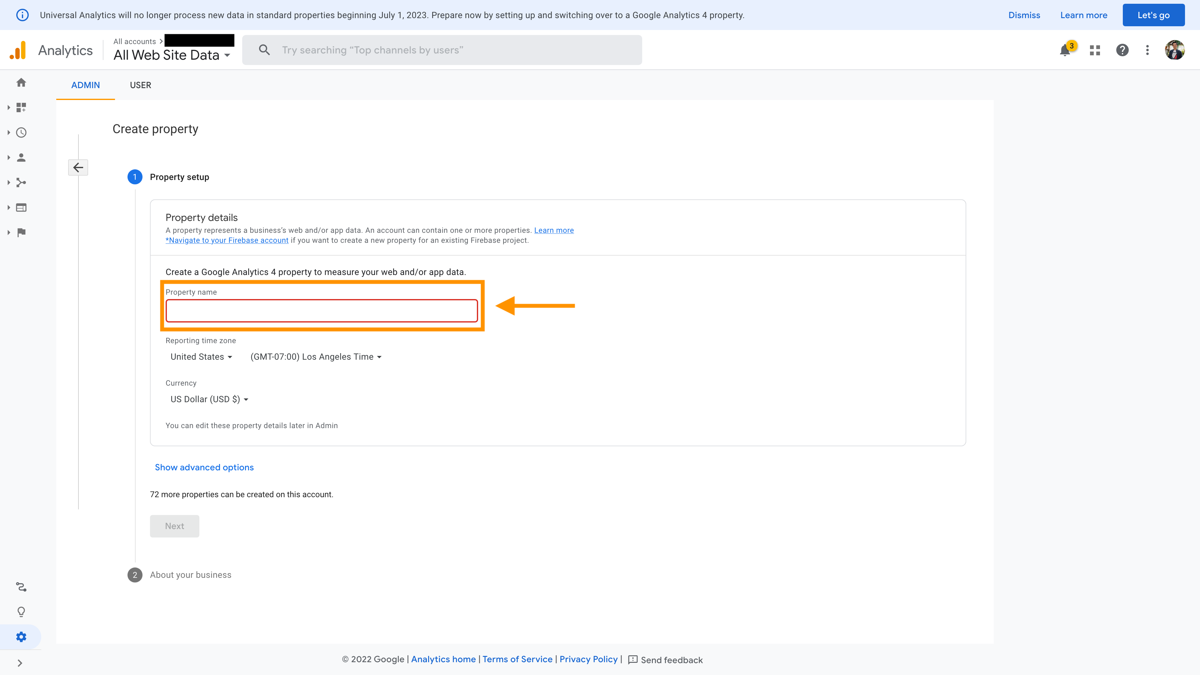Switch to the USER tab

140,85
